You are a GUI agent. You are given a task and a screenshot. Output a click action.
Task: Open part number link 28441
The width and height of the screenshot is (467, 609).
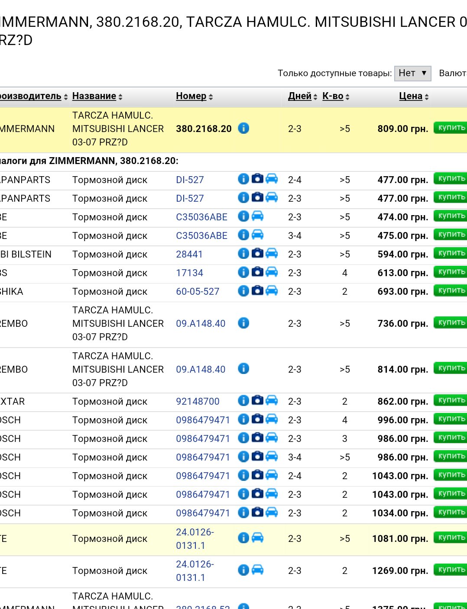(x=189, y=254)
